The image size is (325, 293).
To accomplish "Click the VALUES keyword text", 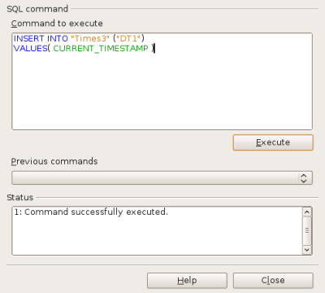I will pos(30,48).
